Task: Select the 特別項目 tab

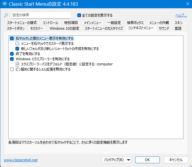Action: coord(71,23)
